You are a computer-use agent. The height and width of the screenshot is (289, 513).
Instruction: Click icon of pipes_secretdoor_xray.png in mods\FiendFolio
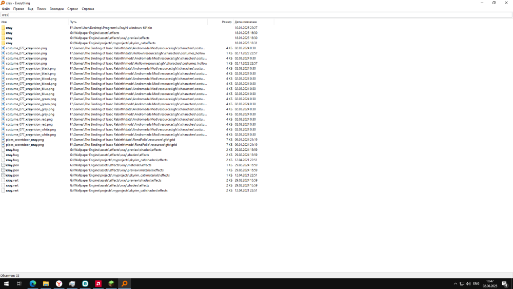coord(3,144)
